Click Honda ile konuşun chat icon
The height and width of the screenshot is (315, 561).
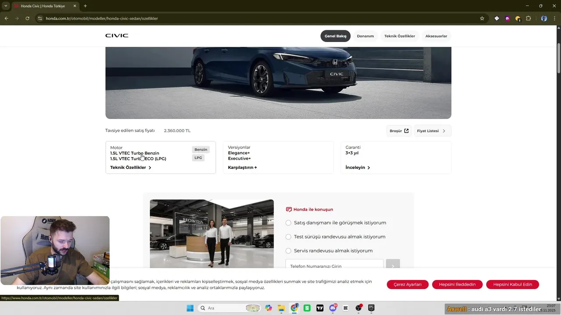pyautogui.click(x=288, y=210)
